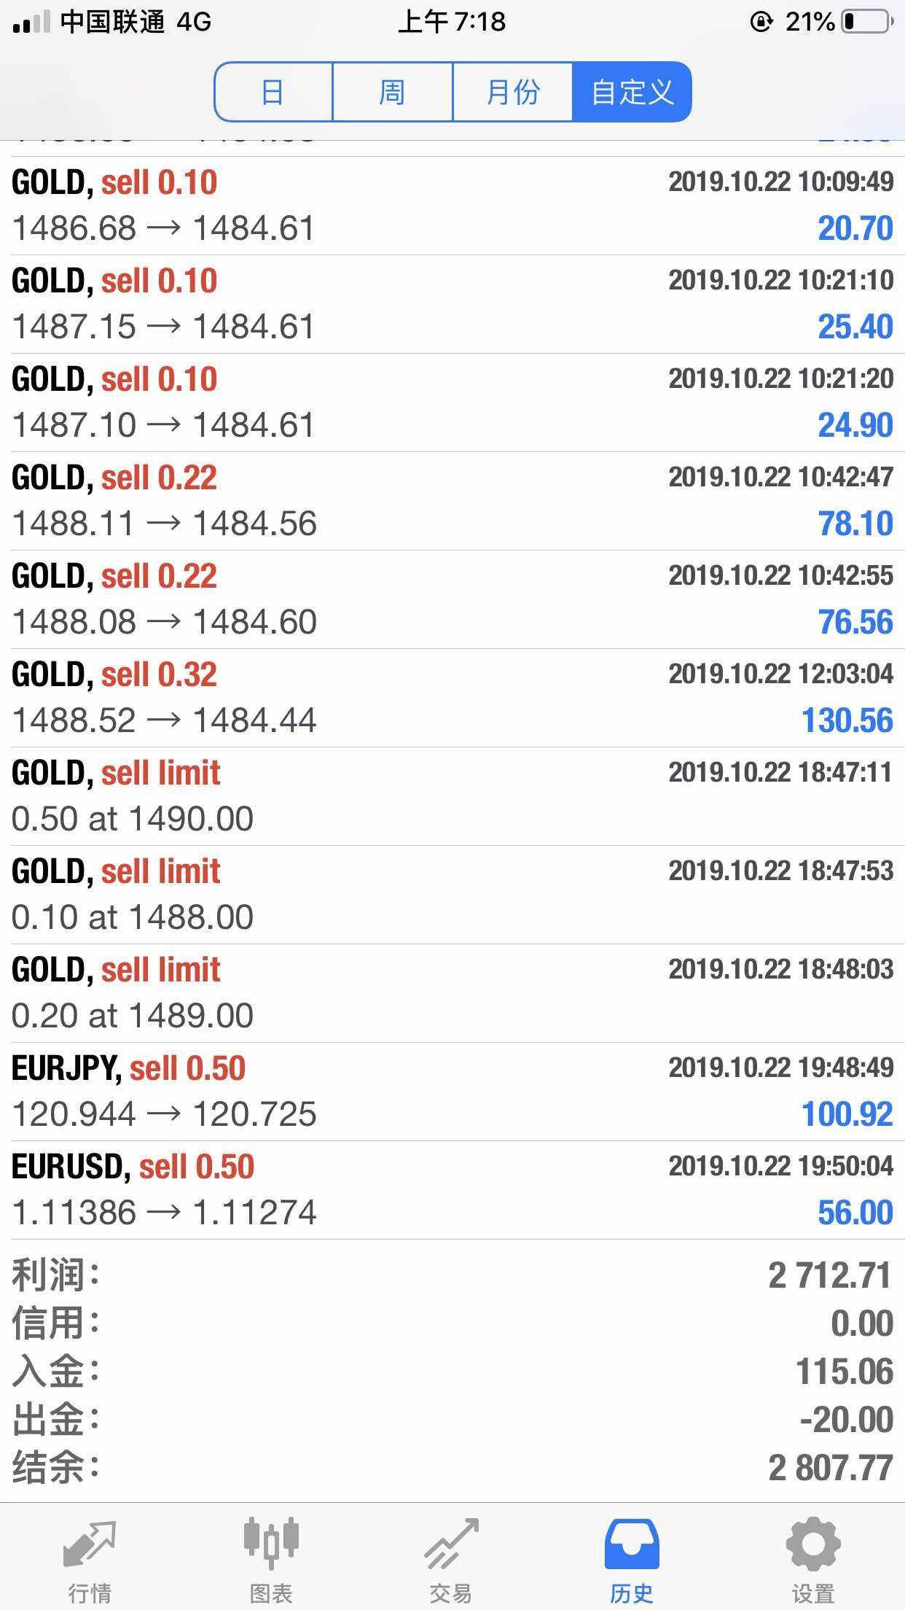Screen dimensions: 905x1610
Task: Select the History (历史) inbox icon
Action: [x=632, y=1544]
